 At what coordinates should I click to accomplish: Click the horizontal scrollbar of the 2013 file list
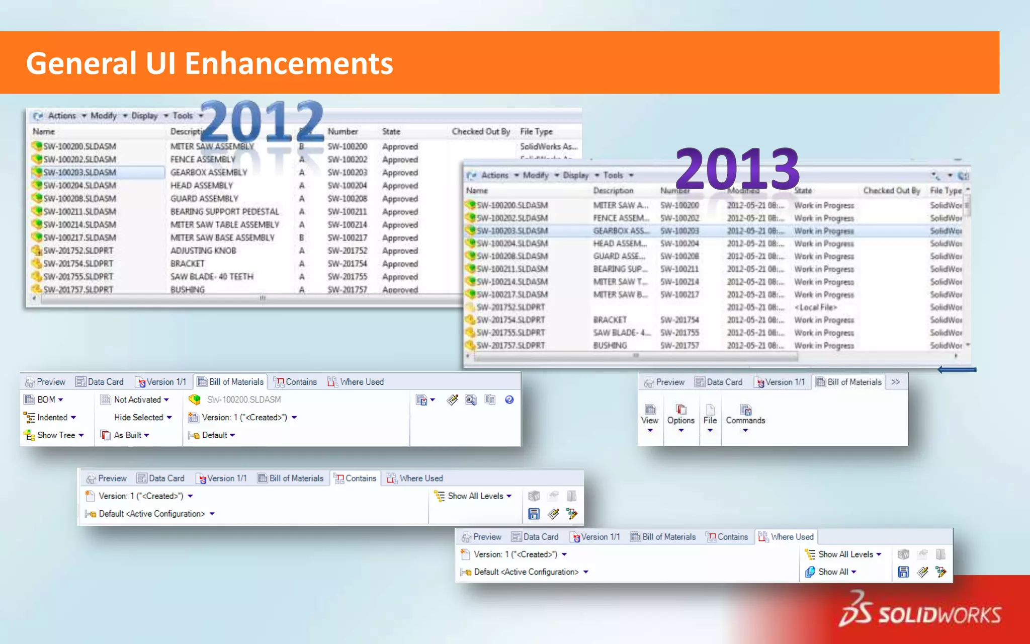pos(636,356)
